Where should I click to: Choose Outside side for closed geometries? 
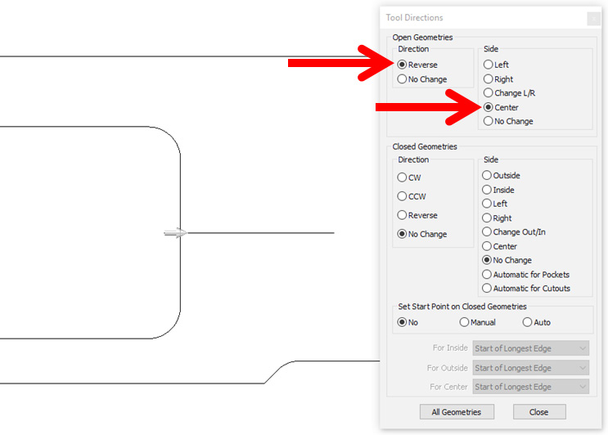click(x=488, y=175)
